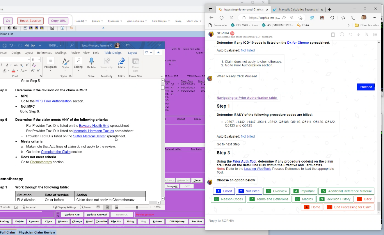Open Edge Settings and more menu
The width and height of the screenshot is (384, 235).
[x=374, y=17]
